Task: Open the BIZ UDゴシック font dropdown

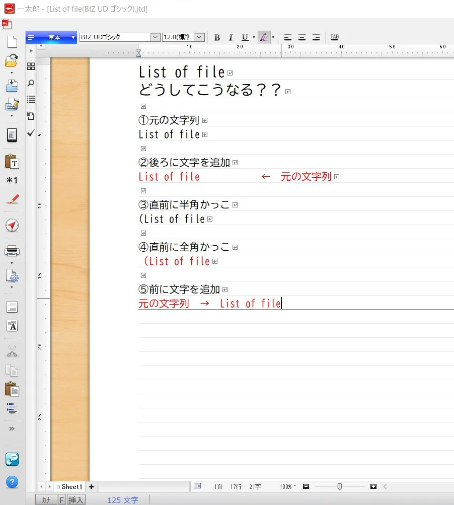Action: pos(155,37)
